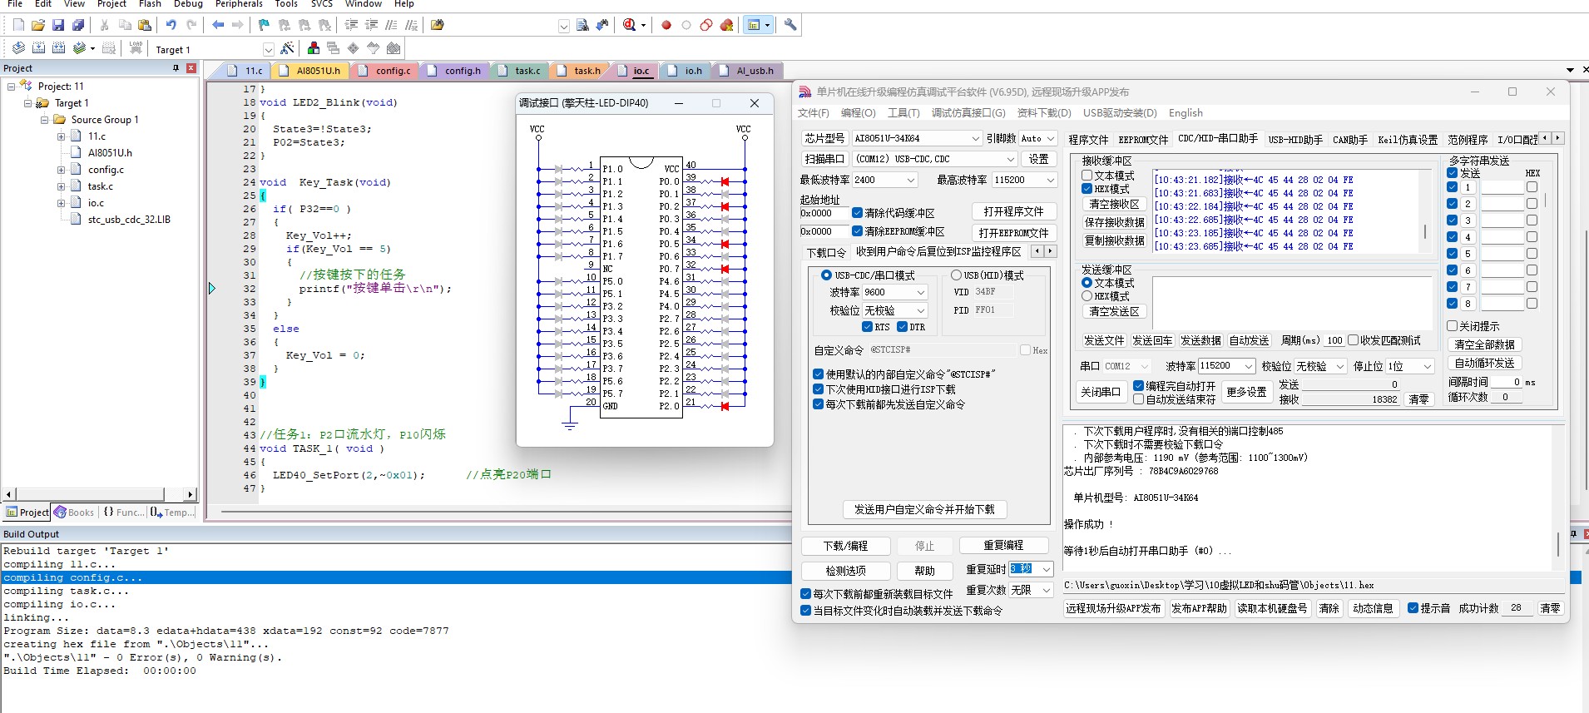Click the Indent selected lines icon

click(x=351, y=25)
